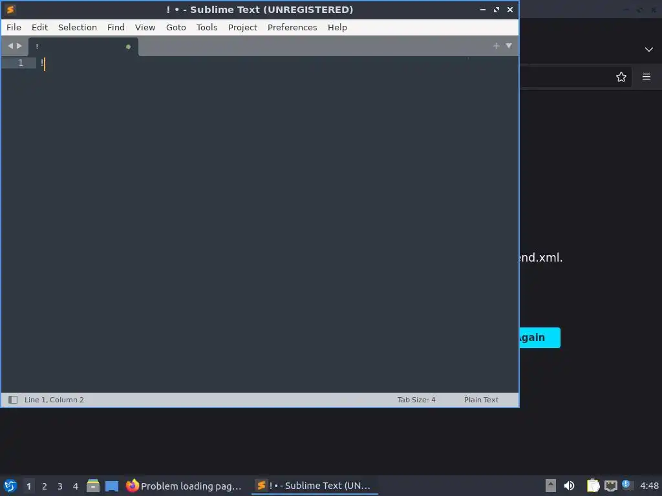Open the Help menu
This screenshot has height=496, width=662.
click(x=337, y=27)
